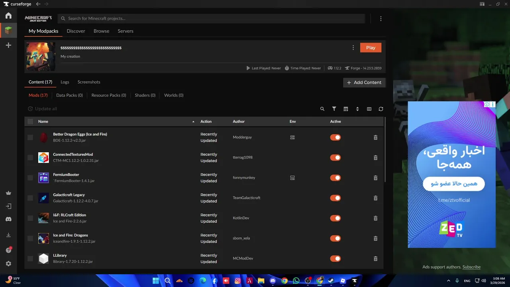Delete the Better Dragon Eggs mod
The height and width of the screenshot is (287, 510).
pos(375,138)
